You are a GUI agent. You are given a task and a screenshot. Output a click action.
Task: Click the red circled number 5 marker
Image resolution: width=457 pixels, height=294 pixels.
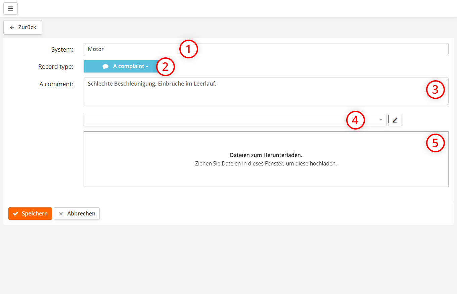tap(435, 143)
